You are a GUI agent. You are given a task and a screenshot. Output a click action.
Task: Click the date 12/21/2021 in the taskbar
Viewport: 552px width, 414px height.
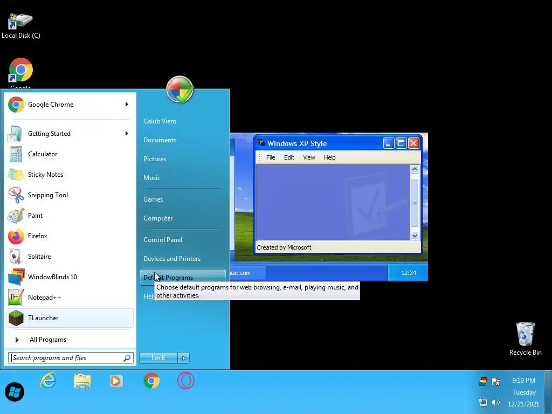coord(523,404)
